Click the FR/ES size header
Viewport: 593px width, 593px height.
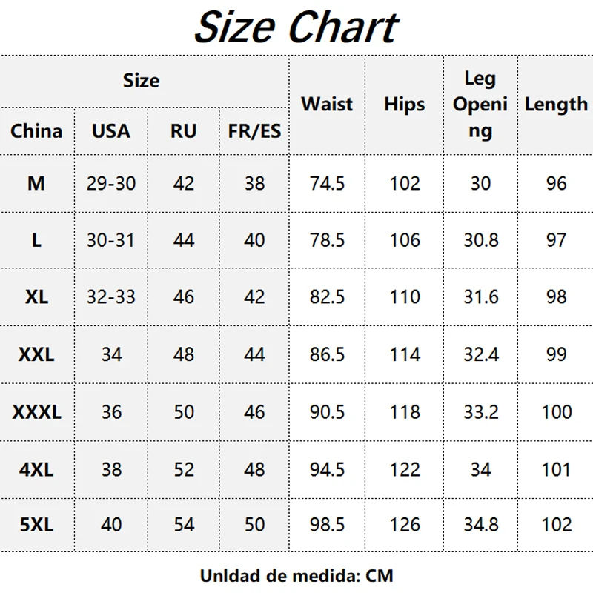tap(254, 131)
